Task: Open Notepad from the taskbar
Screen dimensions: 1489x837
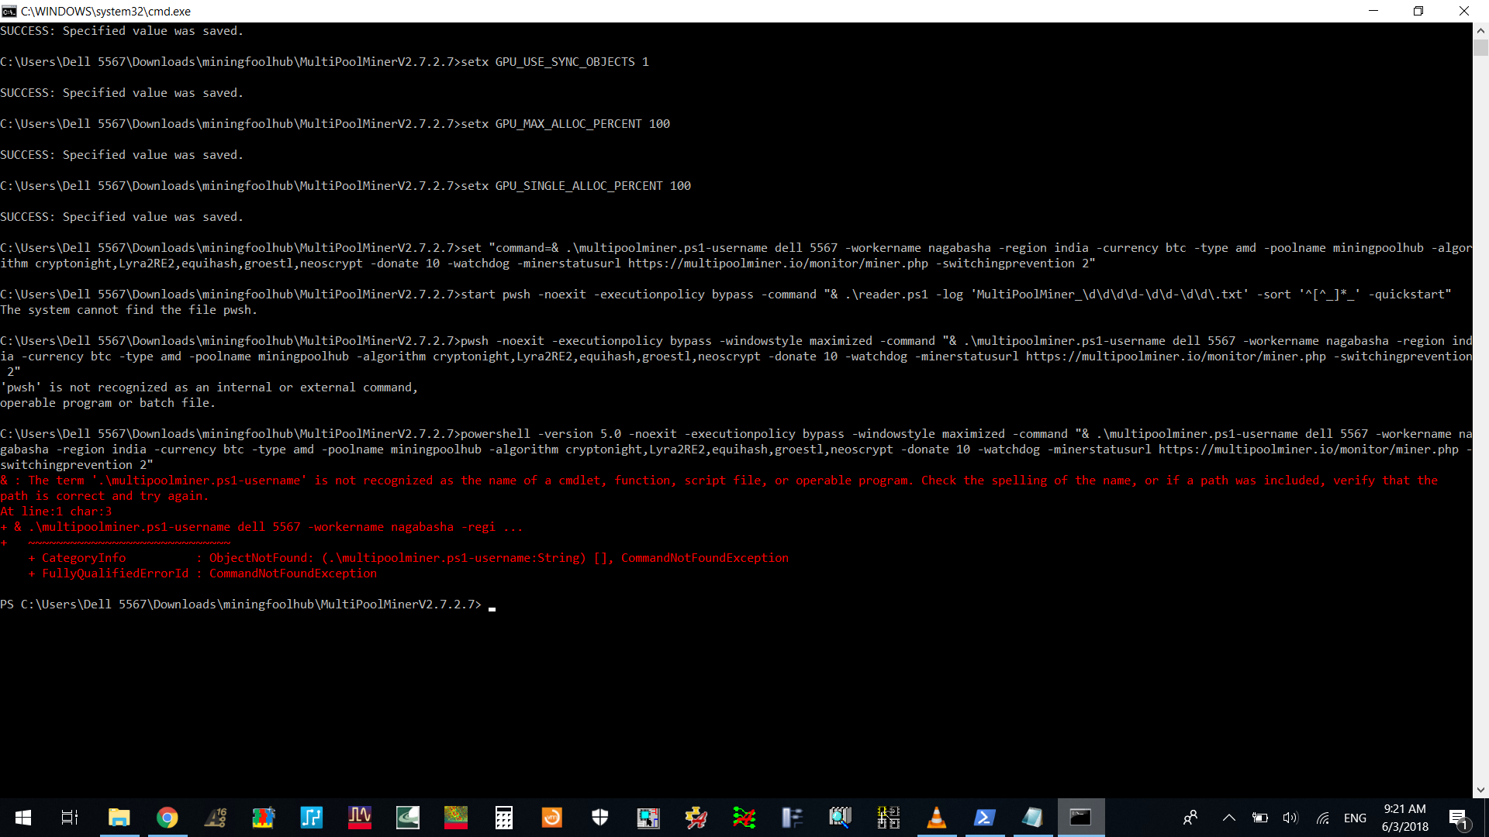Action: (x=1034, y=818)
